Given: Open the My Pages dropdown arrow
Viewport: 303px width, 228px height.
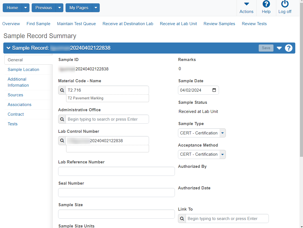Looking at the screenshot, I should pos(96,8).
